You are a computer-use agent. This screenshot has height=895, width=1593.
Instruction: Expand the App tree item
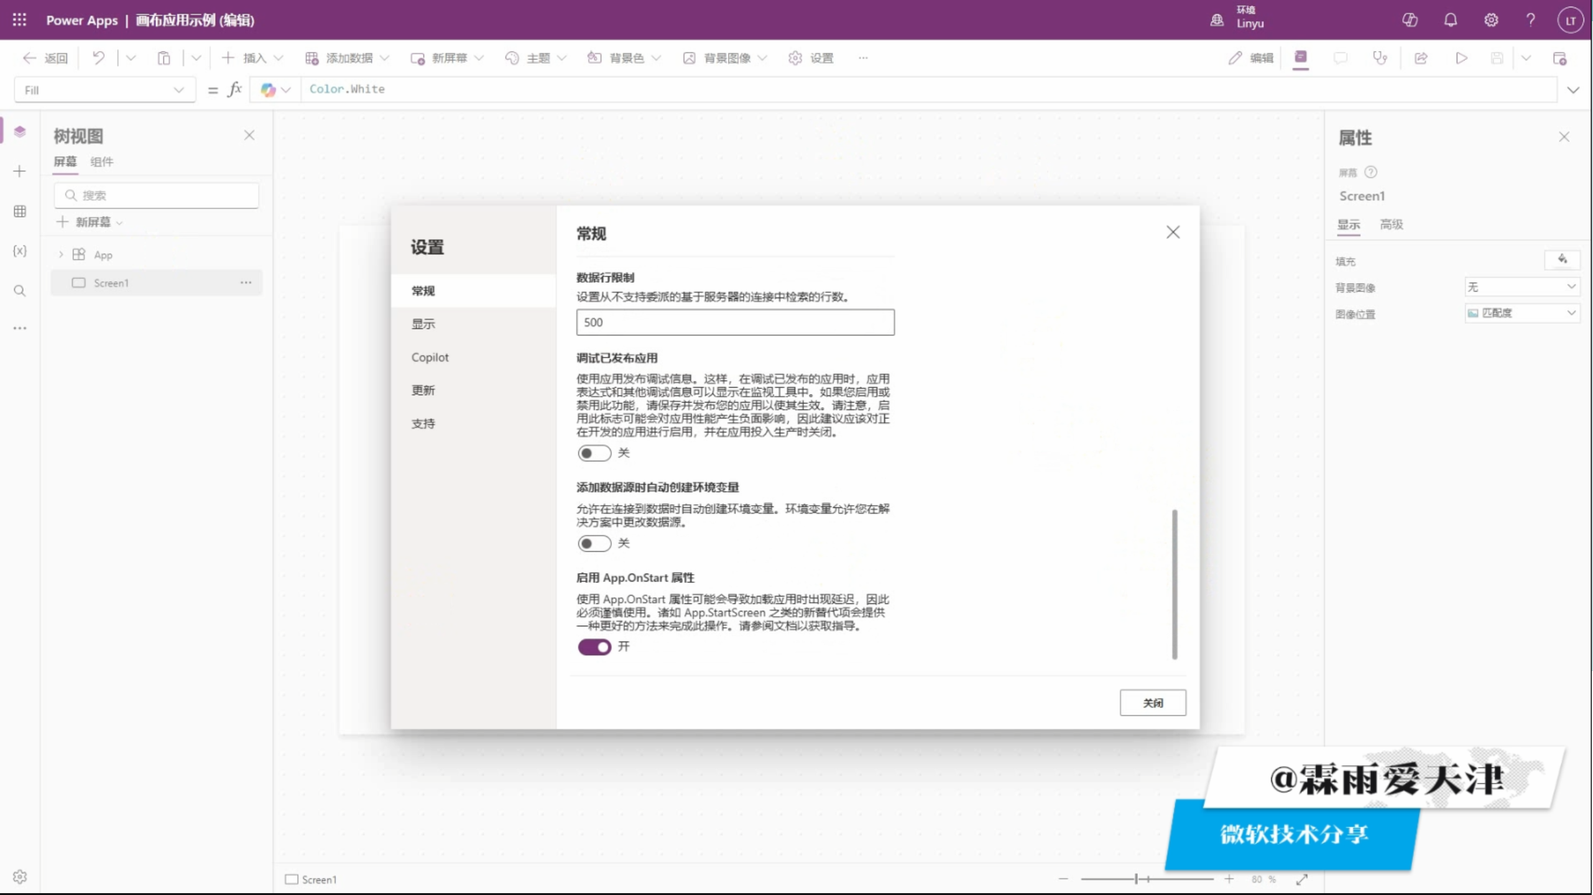pos(61,255)
